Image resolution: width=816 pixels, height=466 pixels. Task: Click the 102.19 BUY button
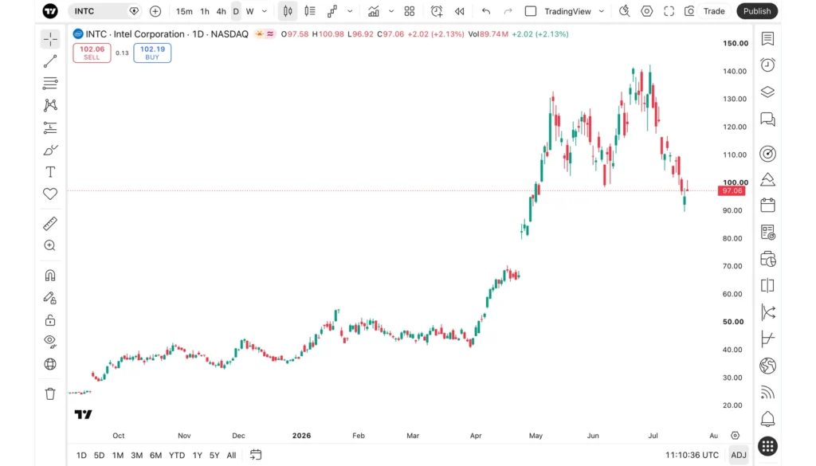pyautogui.click(x=152, y=53)
